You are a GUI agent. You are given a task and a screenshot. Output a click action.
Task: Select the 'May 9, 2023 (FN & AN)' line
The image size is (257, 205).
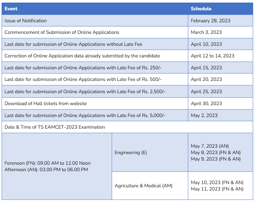tap(216, 159)
